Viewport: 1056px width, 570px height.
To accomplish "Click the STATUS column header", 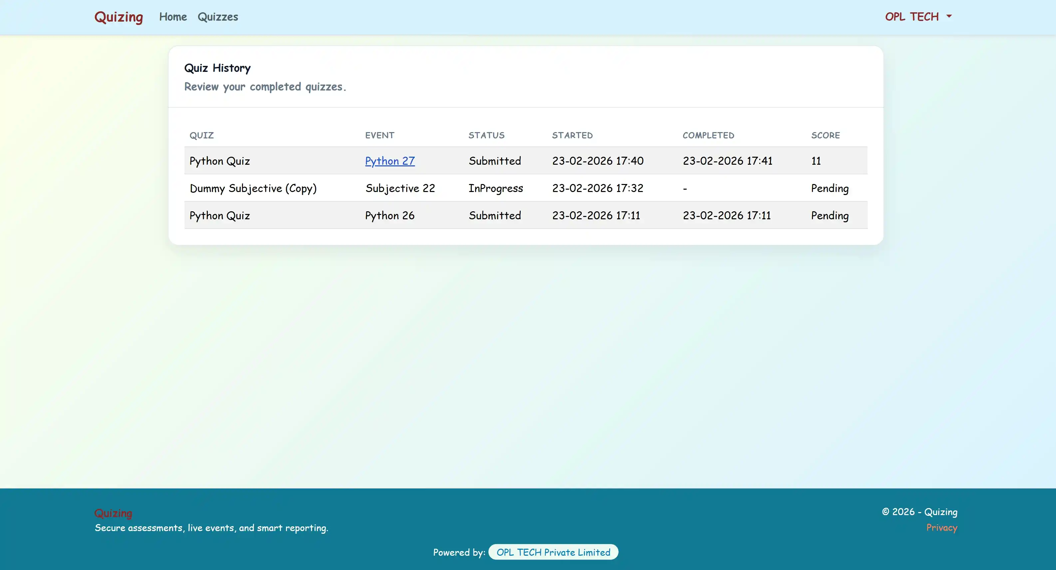I will point(487,135).
